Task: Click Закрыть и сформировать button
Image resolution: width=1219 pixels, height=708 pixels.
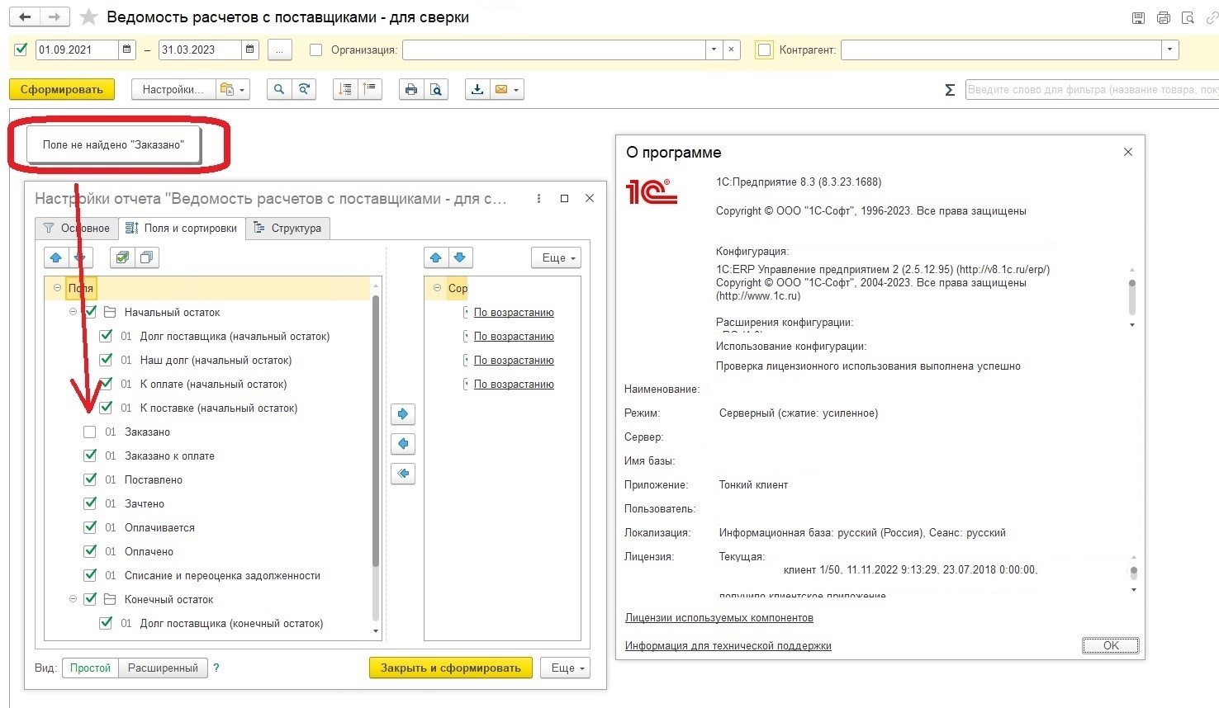Action: click(x=451, y=668)
